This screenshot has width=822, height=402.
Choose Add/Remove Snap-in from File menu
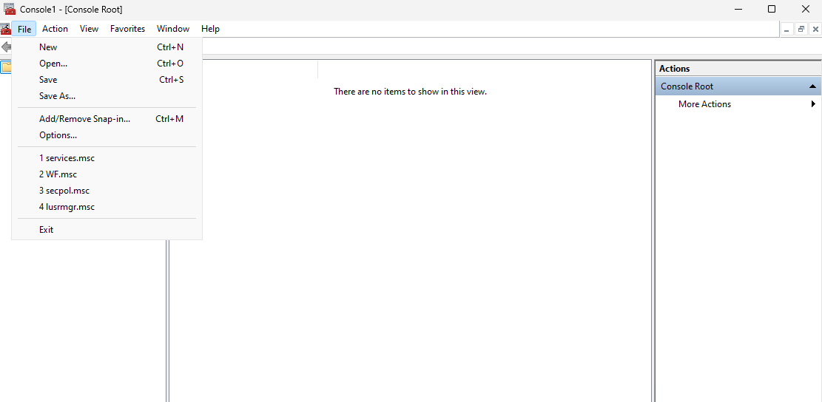point(84,119)
